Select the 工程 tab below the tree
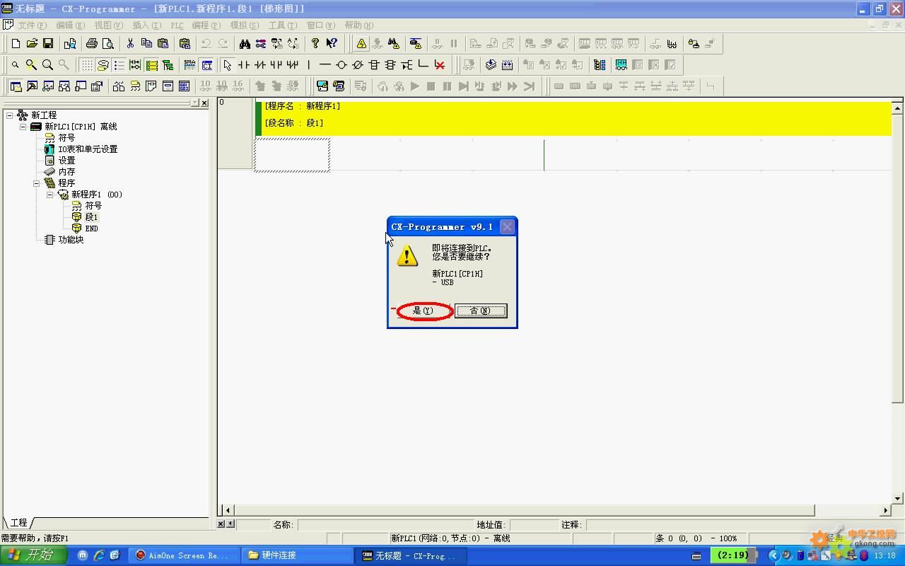The image size is (905, 566). point(18,523)
